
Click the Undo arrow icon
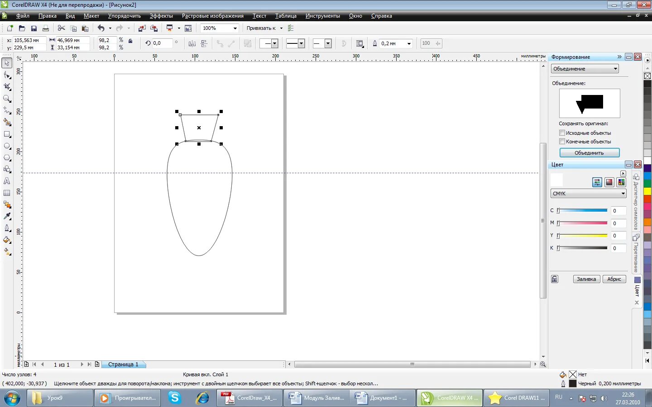101,28
